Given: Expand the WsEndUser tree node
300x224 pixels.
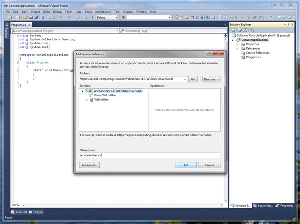Looking at the screenshot, I should [87, 100].
